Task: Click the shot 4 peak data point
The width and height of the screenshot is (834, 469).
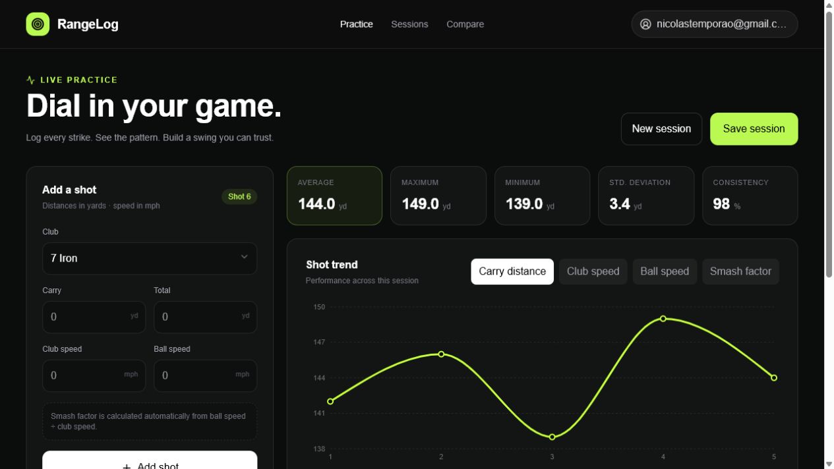Action: coord(663,319)
